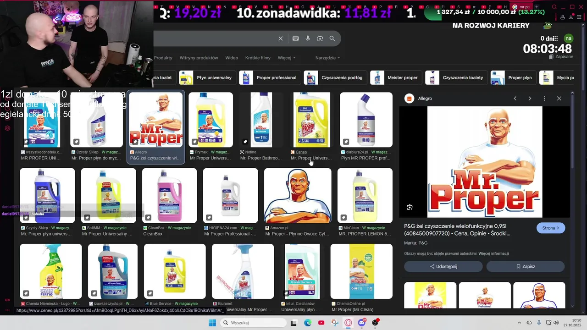The width and height of the screenshot is (587, 330).
Task: Open the on-screen keyboard icon in search bar
Action: 296,38
